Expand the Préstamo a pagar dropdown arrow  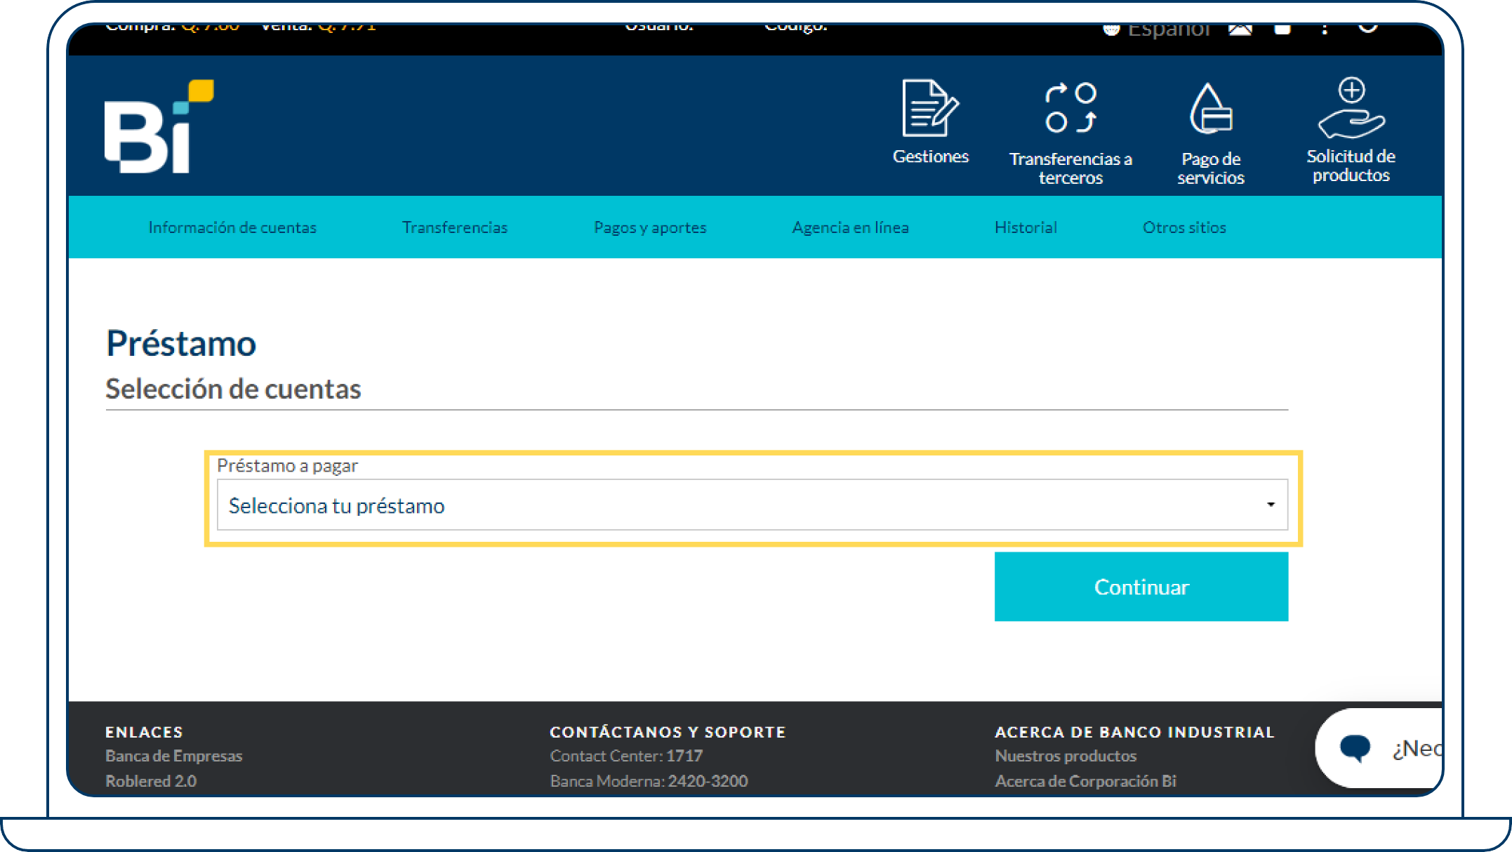click(1270, 505)
